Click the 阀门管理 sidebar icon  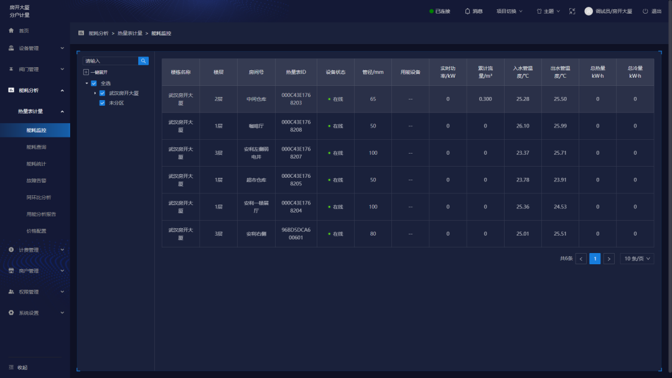click(x=11, y=69)
